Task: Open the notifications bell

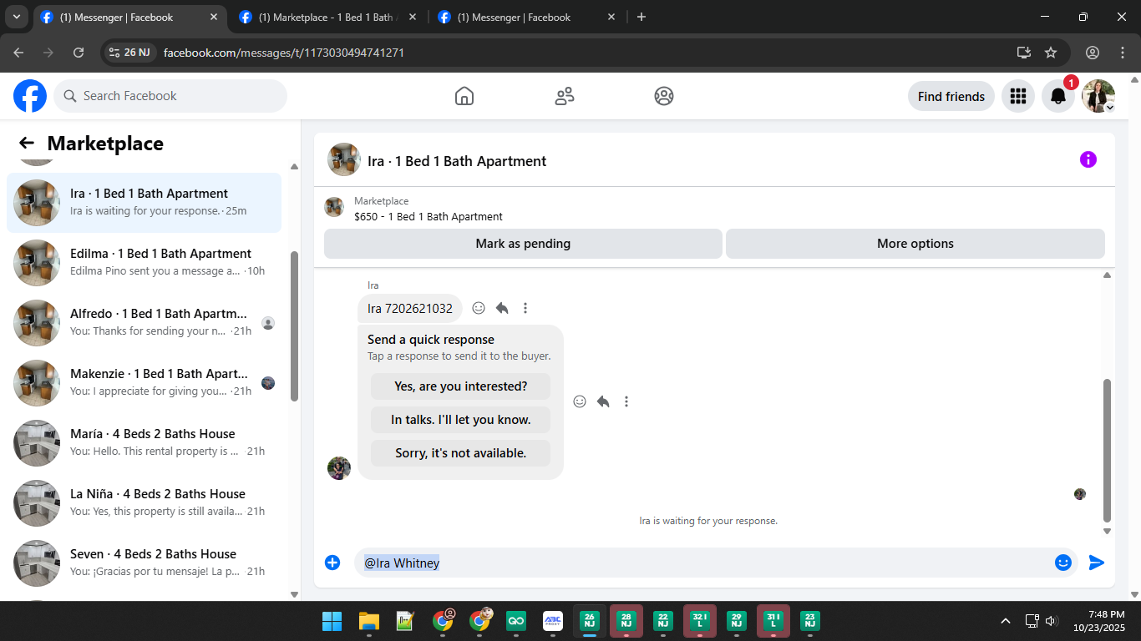Action: click(1058, 96)
